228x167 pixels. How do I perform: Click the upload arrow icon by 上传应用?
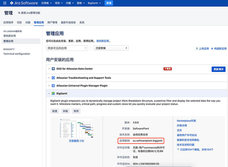tap(197, 49)
